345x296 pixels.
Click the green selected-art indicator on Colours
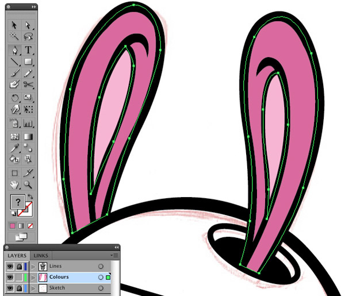click(108, 278)
